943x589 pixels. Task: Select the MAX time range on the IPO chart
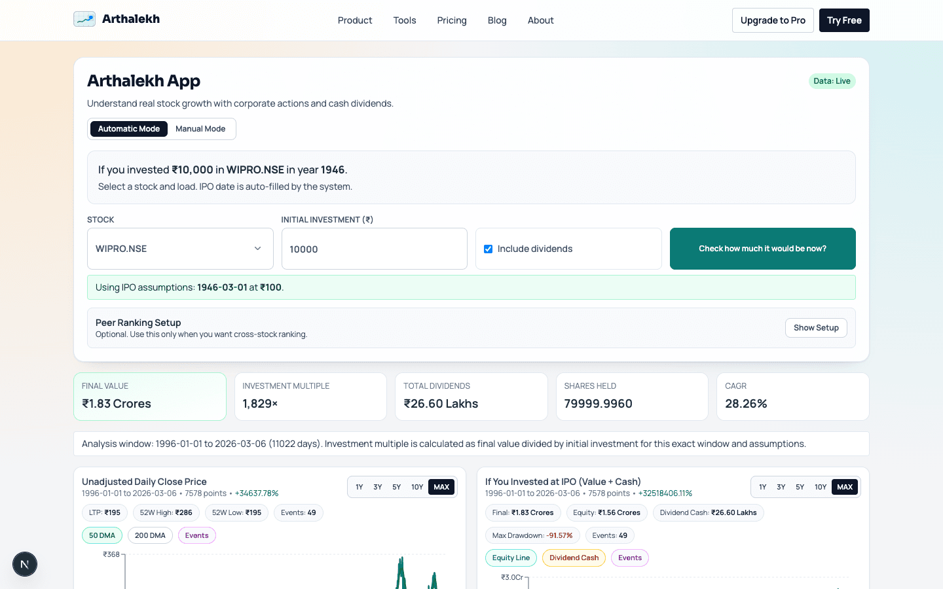tap(845, 487)
